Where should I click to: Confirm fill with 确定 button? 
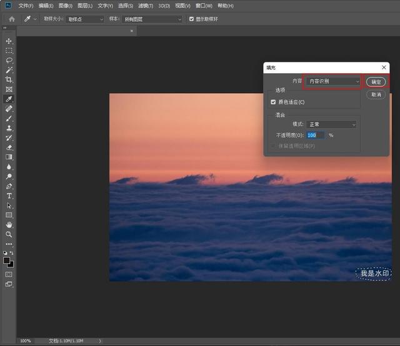pyautogui.click(x=376, y=82)
